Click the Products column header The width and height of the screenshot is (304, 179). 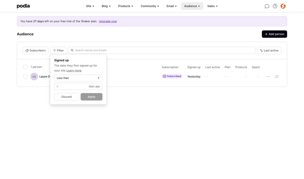click(x=241, y=67)
